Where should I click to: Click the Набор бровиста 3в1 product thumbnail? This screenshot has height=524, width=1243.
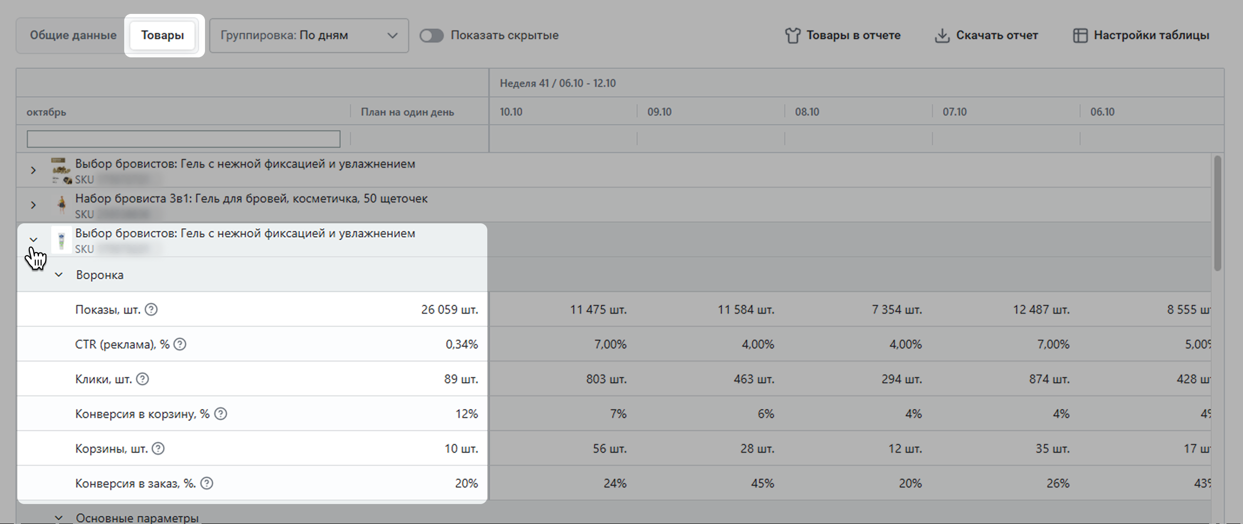click(61, 205)
